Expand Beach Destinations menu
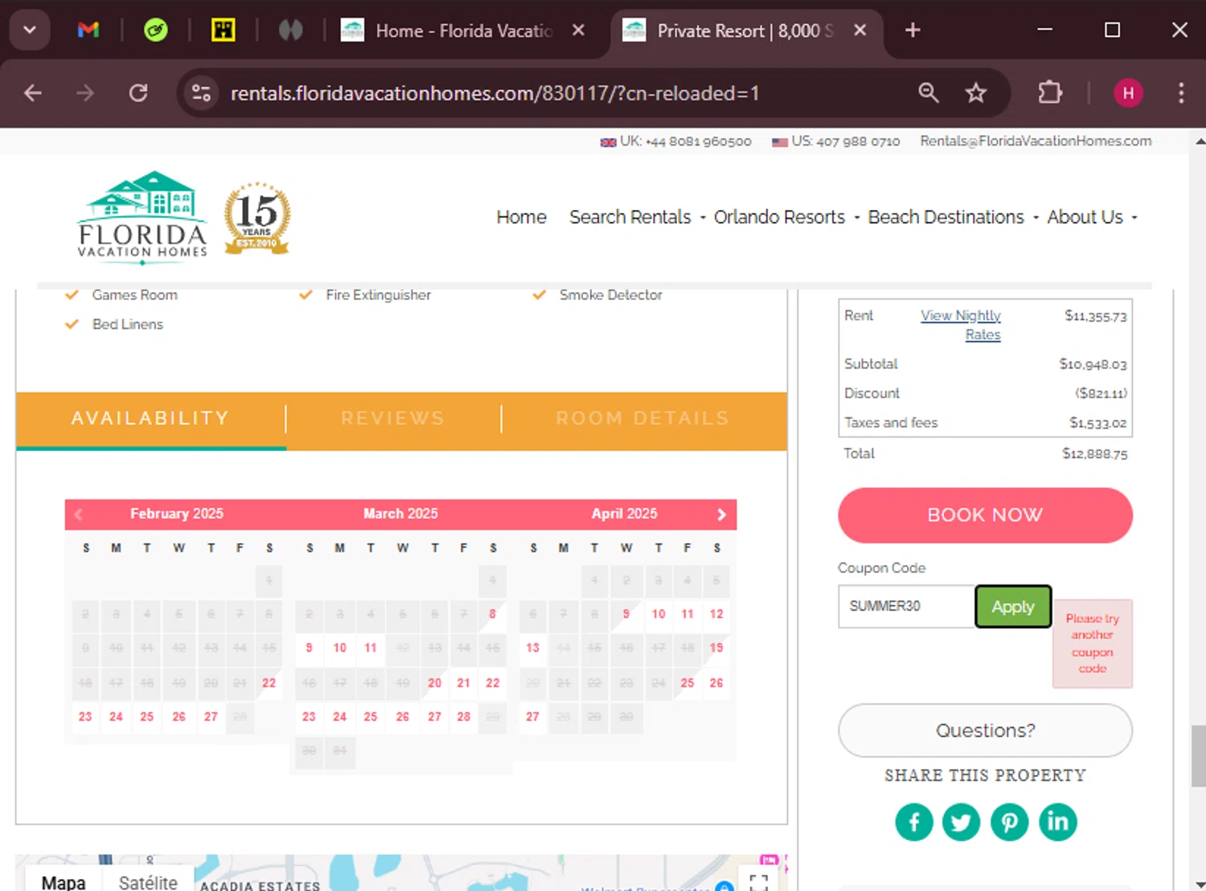Image resolution: width=1206 pixels, height=891 pixels. click(953, 217)
